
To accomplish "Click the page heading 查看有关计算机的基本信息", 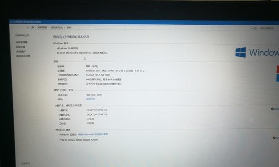I will point(71,37).
